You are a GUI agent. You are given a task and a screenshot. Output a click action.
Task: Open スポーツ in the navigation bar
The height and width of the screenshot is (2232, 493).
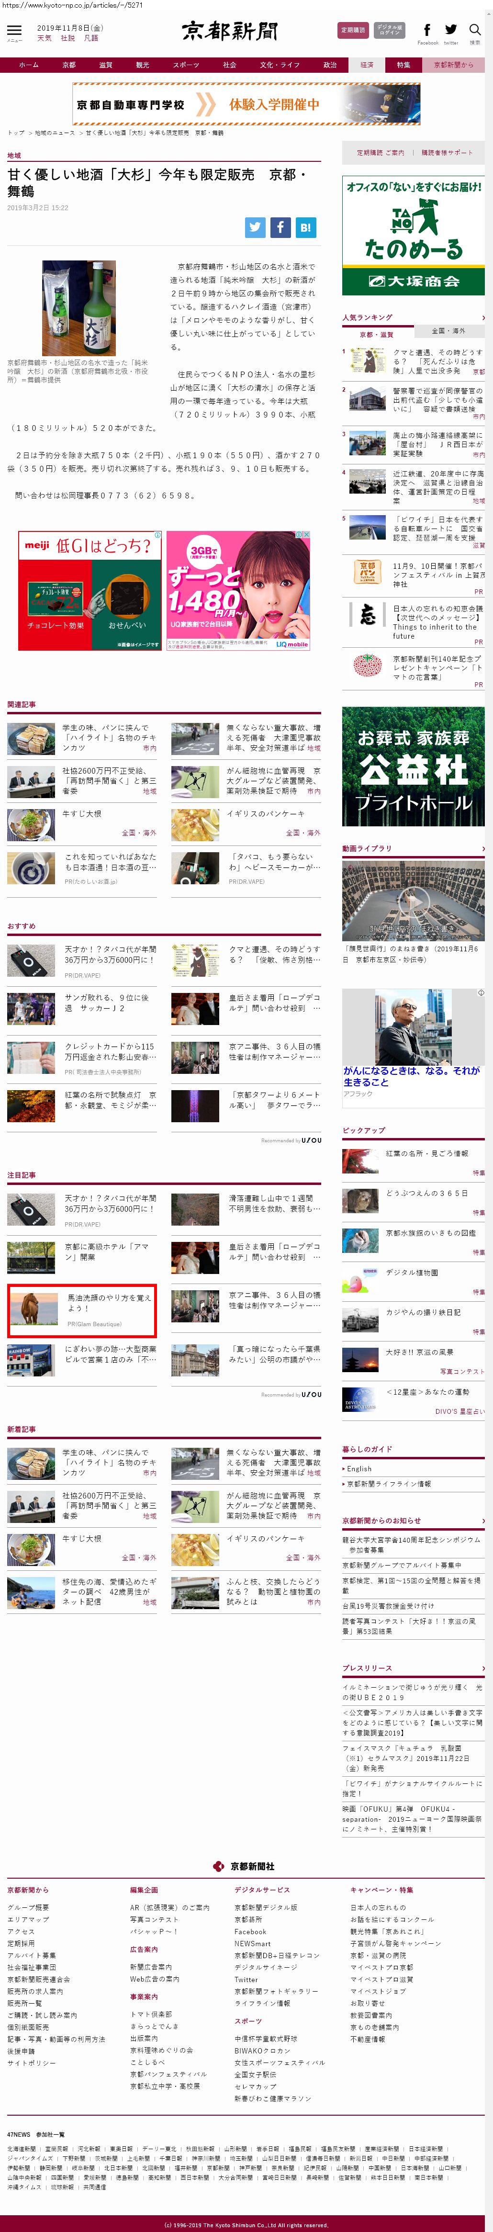185,65
